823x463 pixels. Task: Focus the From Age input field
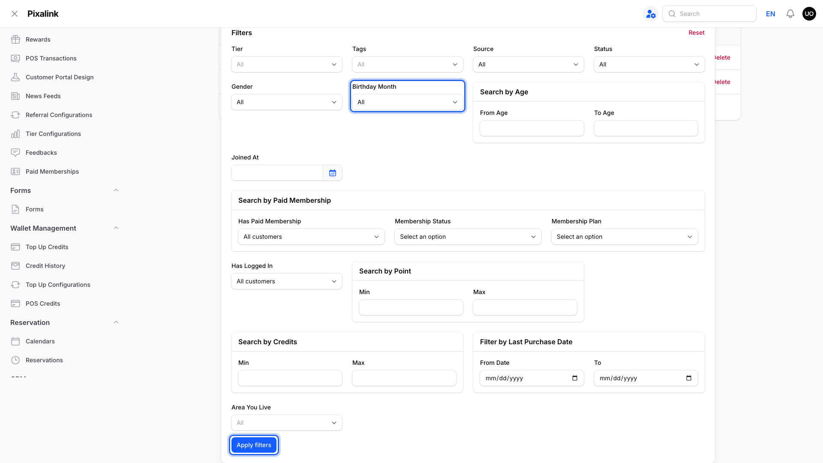coord(532,128)
